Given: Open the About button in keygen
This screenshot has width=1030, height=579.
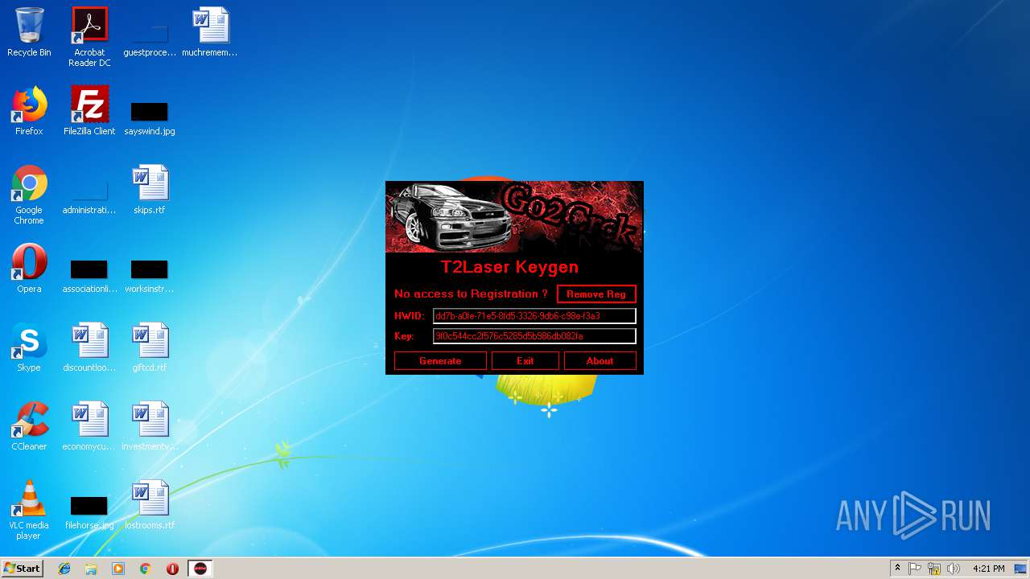Looking at the screenshot, I should [599, 361].
